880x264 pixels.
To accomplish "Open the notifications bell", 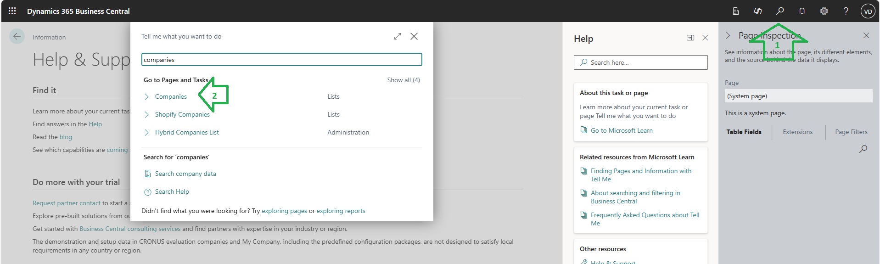I will (802, 11).
